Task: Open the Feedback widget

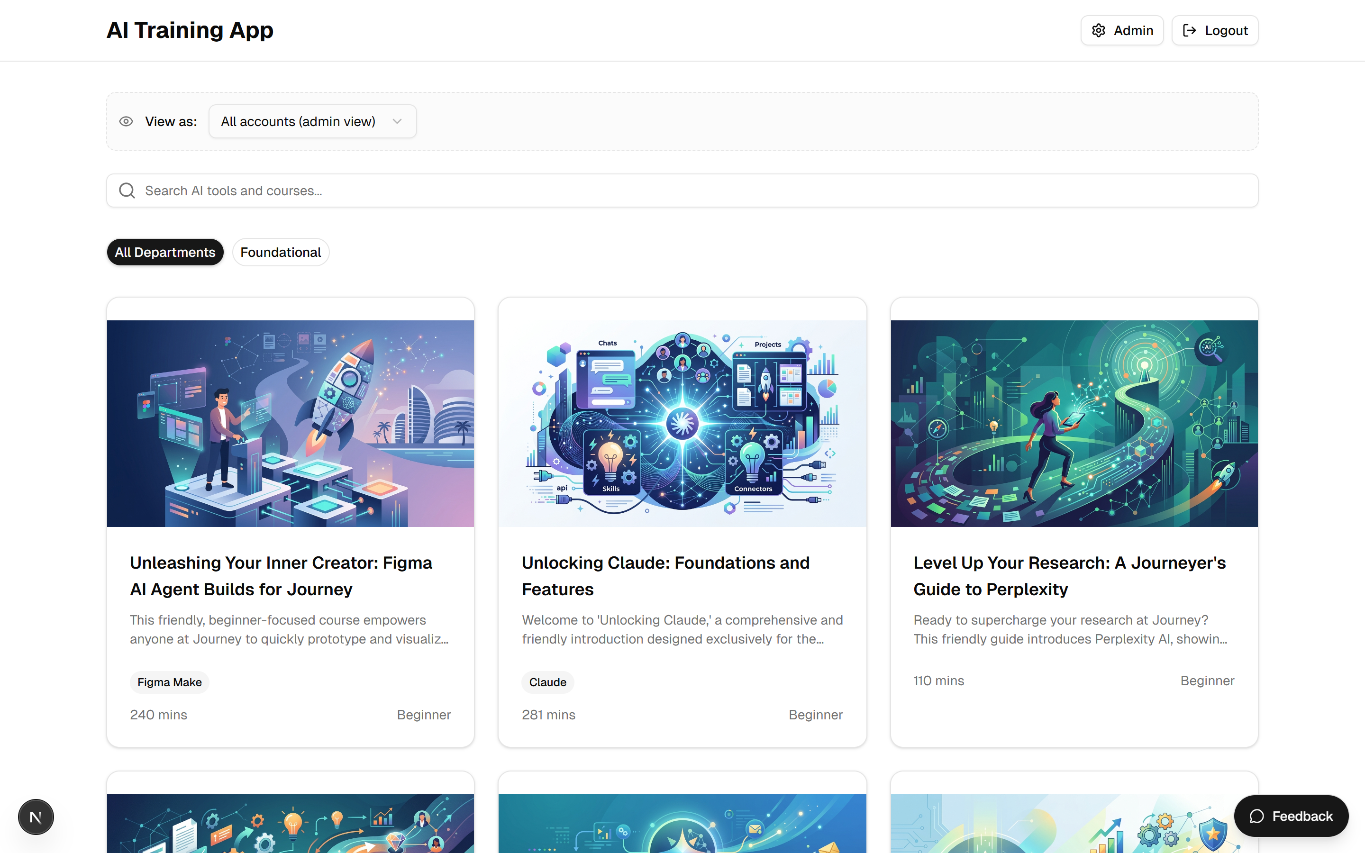Action: [1291, 817]
